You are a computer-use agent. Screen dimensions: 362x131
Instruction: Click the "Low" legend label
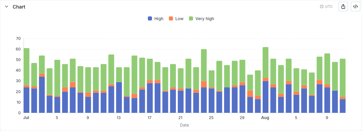tap(179, 19)
